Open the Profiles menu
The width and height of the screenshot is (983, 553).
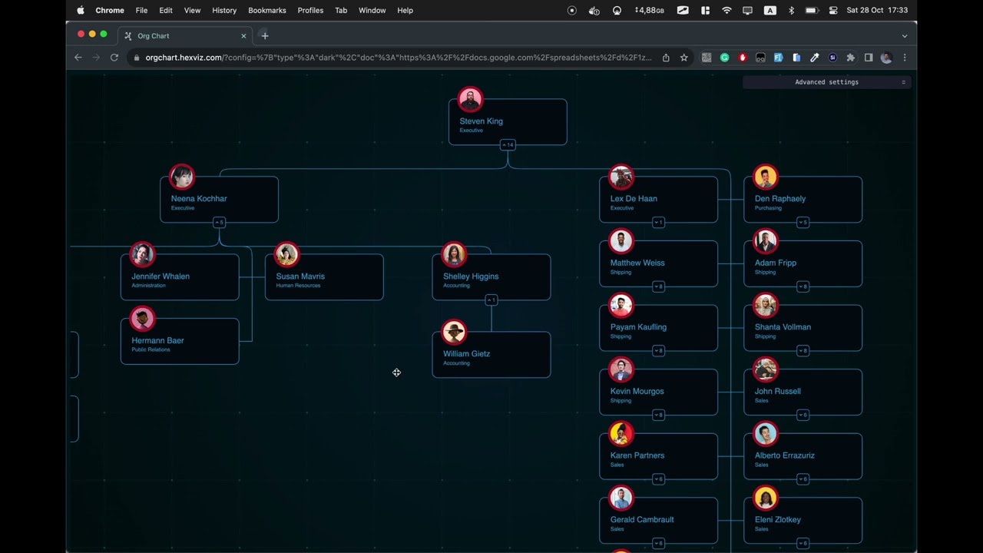[x=310, y=10]
